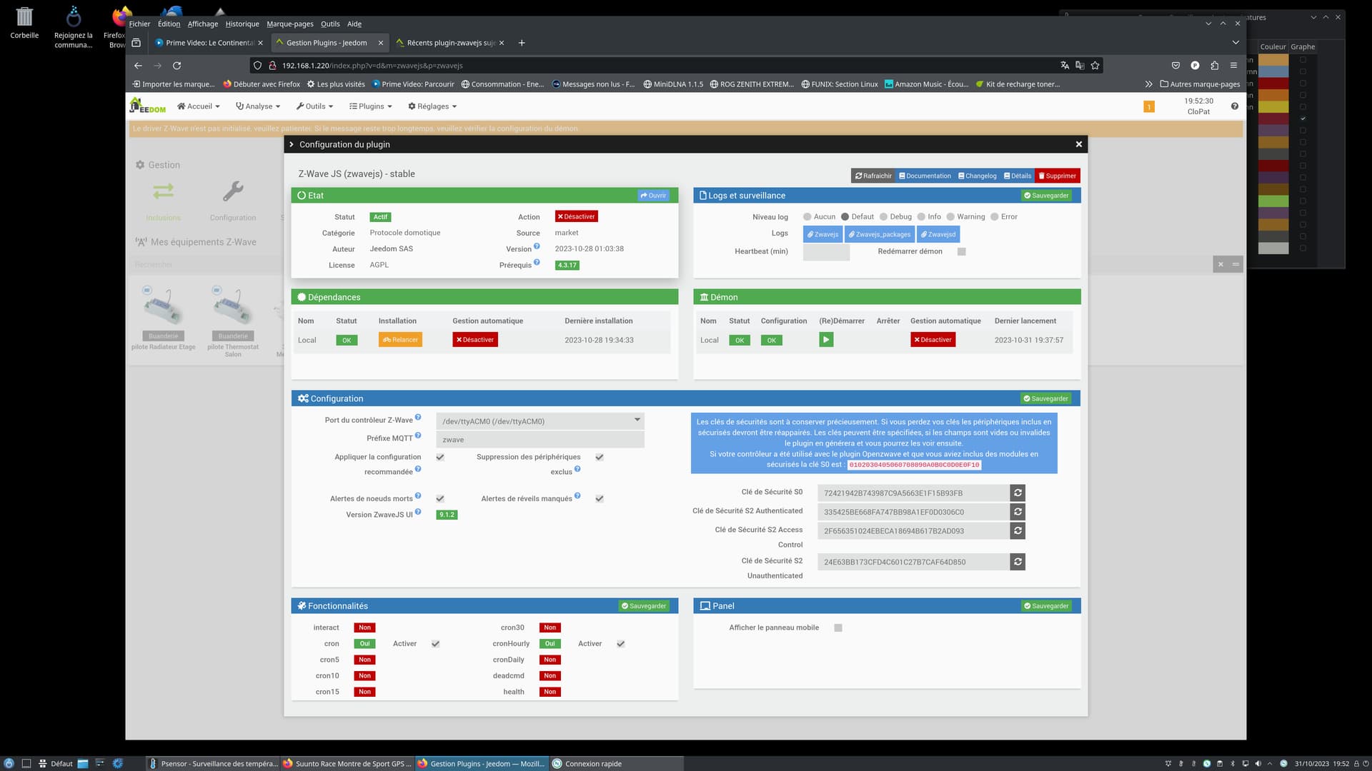The width and height of the screenshot is (1372, 771).
Task: Open the file manager icon in the taskbar
Action: (83, 763)
